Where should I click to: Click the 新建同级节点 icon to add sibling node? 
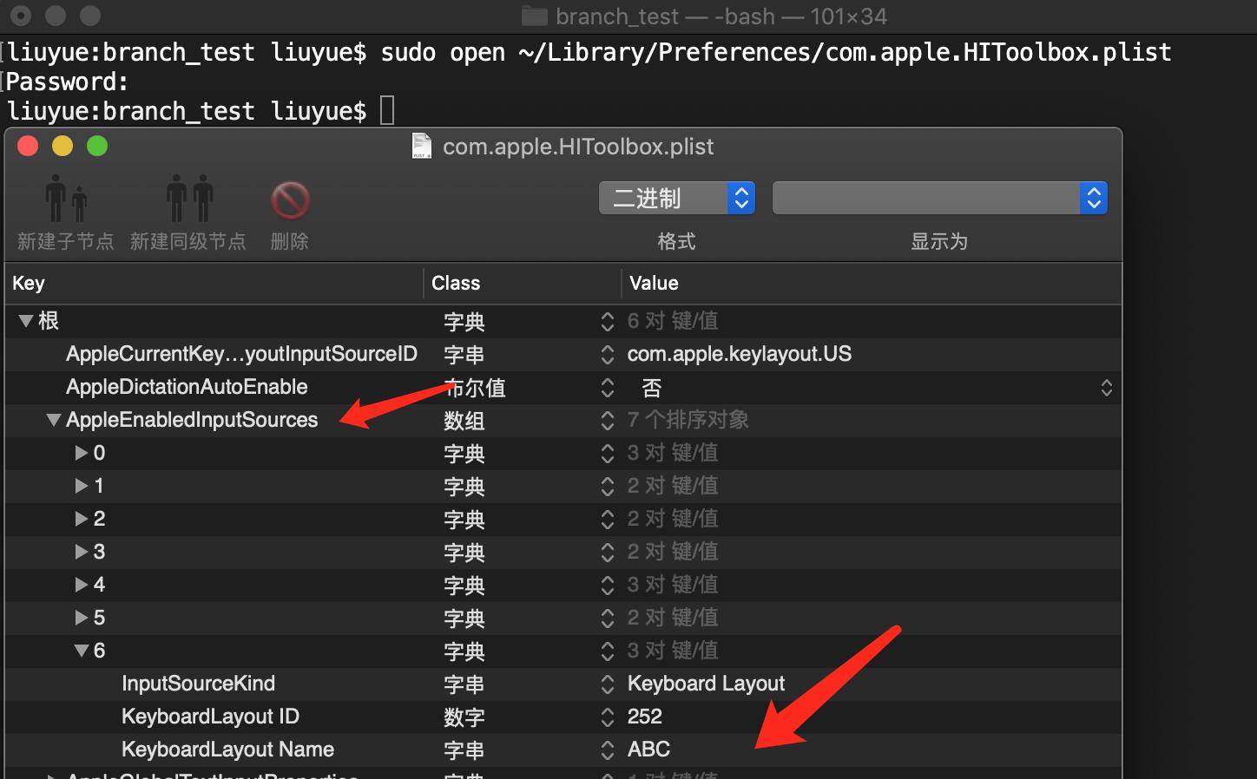[x=189, y=198]
